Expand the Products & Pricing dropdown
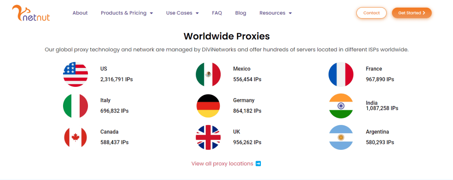 click(126, 13)
